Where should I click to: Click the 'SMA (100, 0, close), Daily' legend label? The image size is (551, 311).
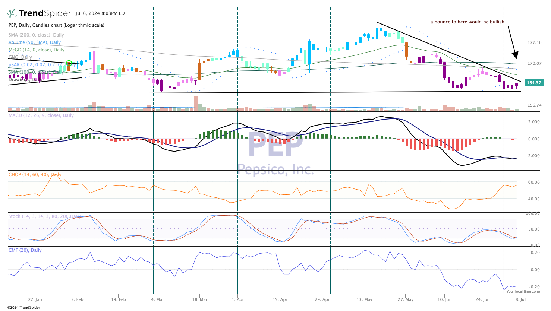pos(36,72)
